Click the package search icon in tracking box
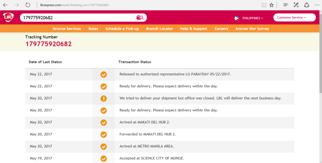322x163 pixels. tap(140, 17)
